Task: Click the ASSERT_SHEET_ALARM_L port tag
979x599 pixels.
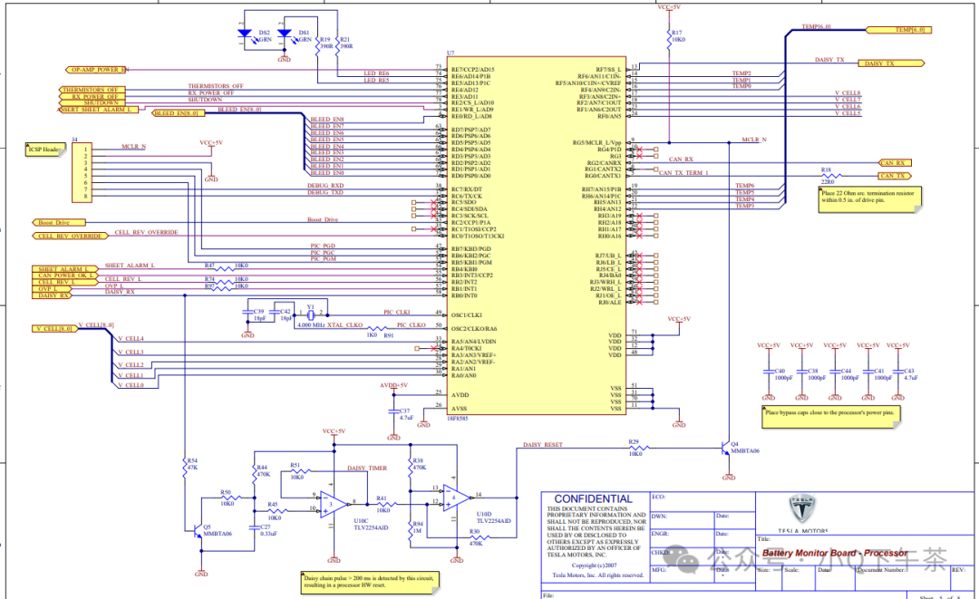Action: (x=97, y=110)
